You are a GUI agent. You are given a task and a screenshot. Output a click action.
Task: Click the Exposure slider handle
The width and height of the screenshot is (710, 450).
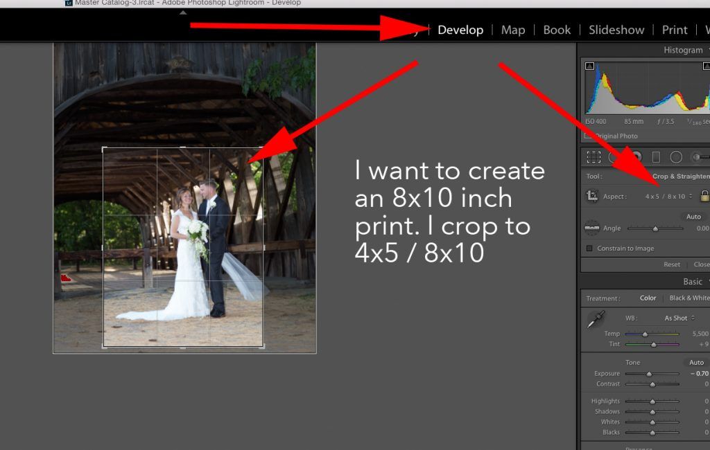coord(650,374)
